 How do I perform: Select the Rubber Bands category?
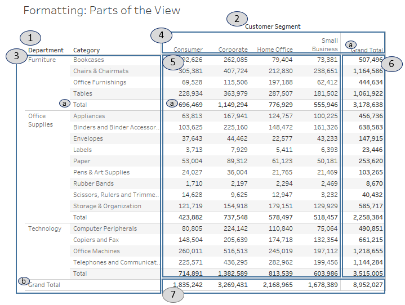tap(94, 183)
